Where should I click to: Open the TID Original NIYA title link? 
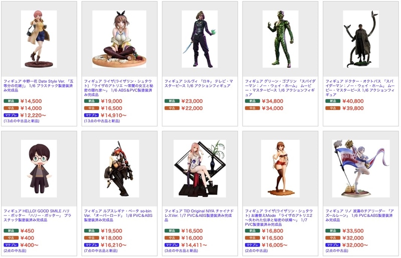[199, 215]
